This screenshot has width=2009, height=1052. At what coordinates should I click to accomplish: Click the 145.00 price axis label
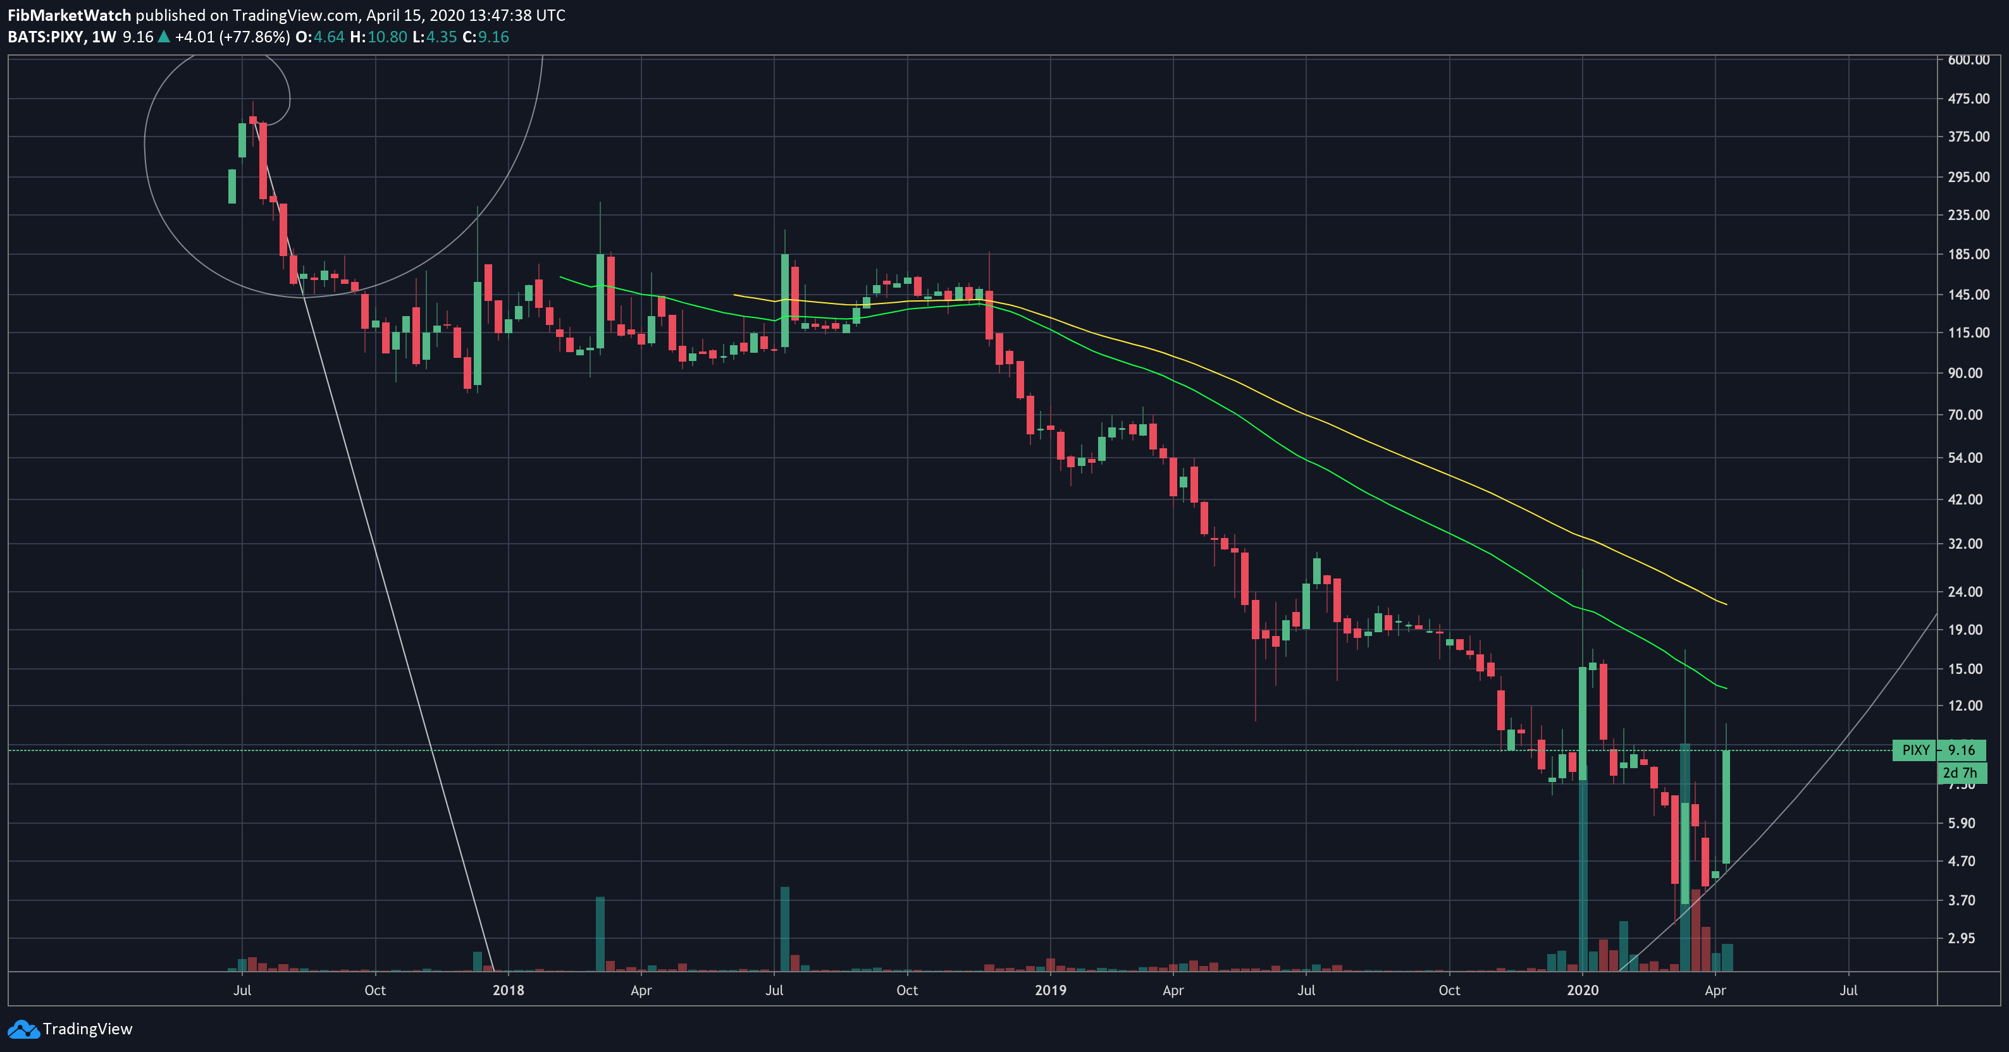pyautogui.click(x=1969, y=295)
